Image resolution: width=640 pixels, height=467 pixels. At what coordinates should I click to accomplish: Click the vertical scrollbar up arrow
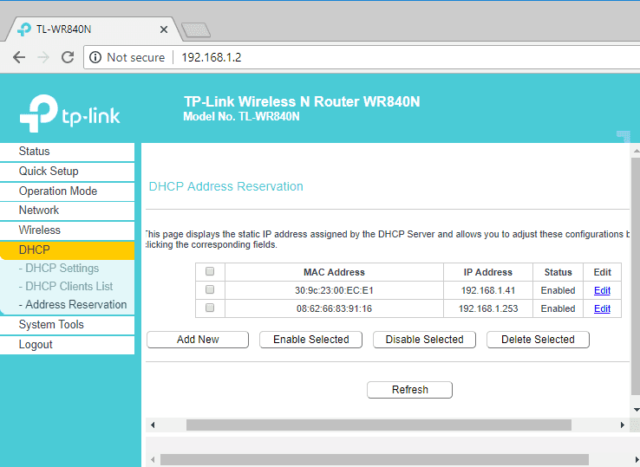(636, 152)
